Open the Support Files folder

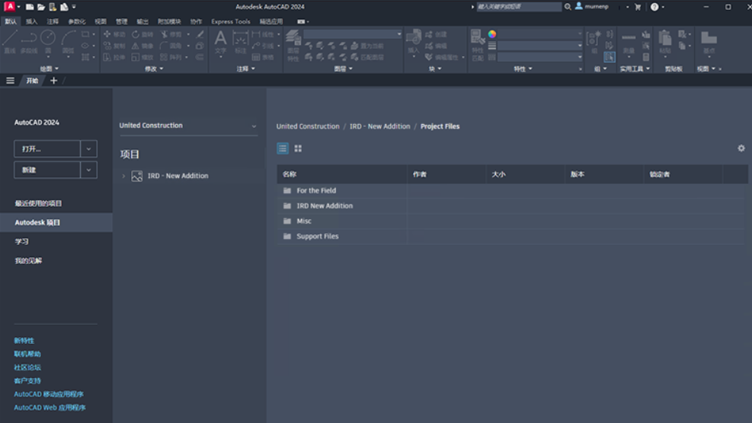pos(317,237)
